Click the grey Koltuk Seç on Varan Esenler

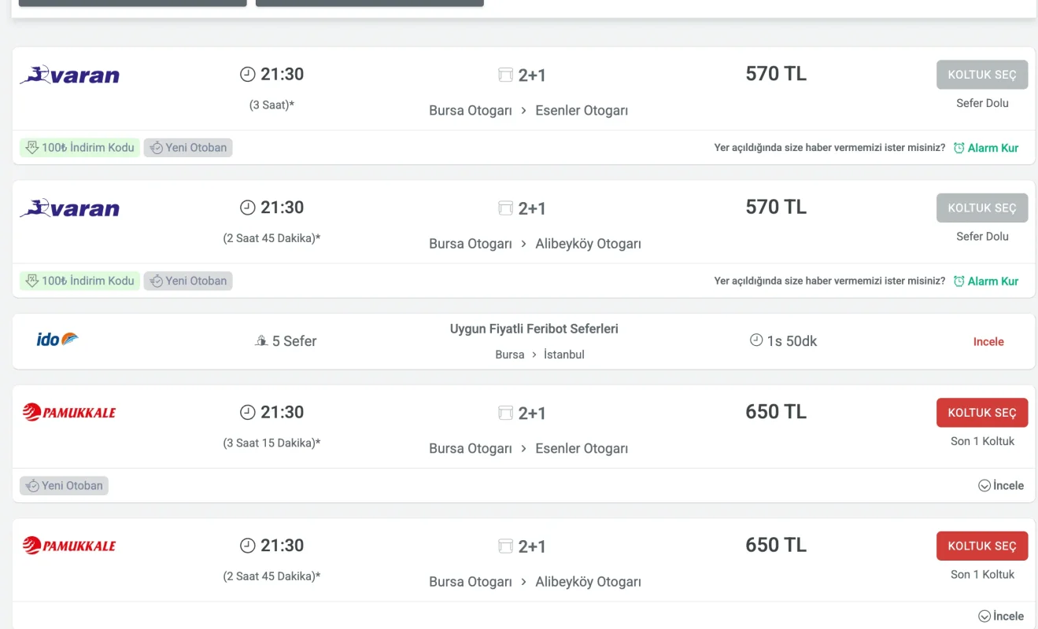[982, 75]
